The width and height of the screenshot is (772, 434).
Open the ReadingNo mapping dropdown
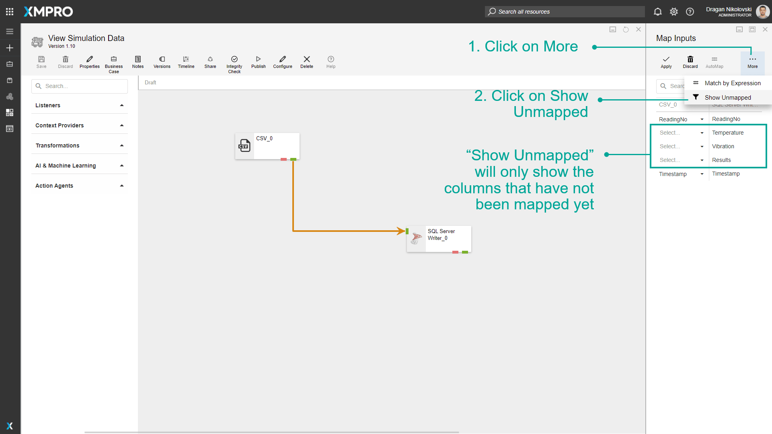click(x=681, y=119)
